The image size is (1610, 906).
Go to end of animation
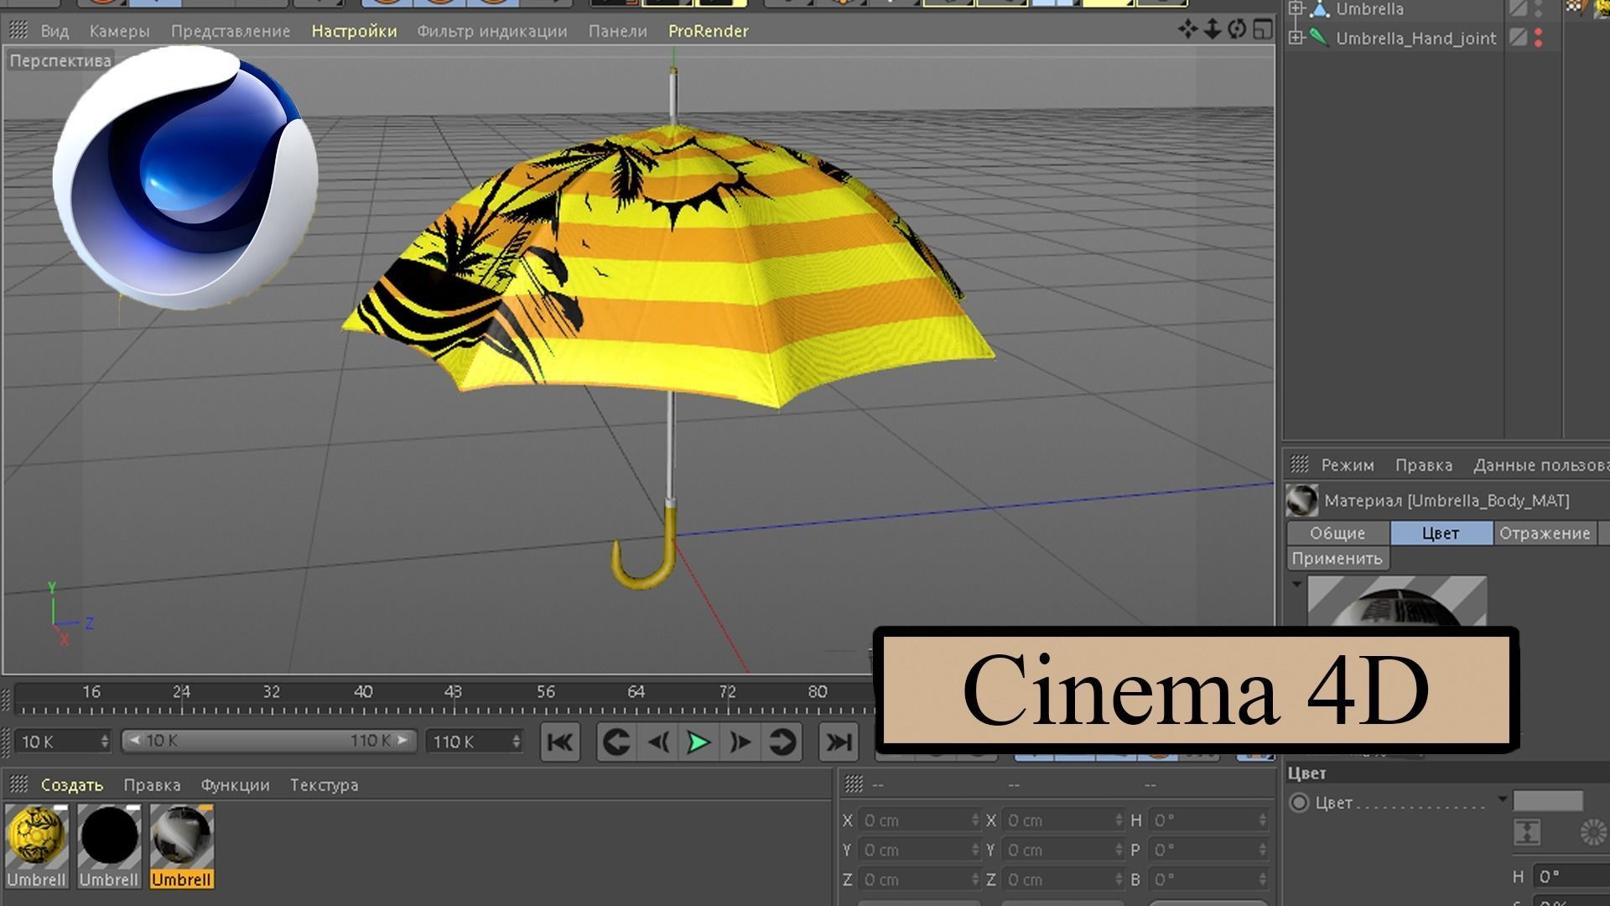[x=839, y=742]
